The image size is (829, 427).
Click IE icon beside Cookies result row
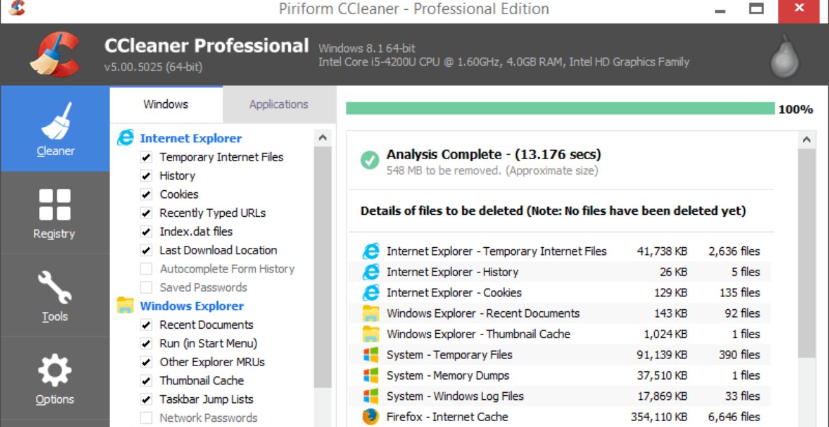(370, 292)
